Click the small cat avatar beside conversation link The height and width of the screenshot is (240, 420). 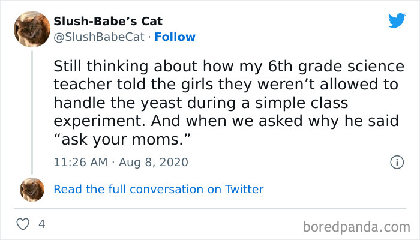click(32, 190)
